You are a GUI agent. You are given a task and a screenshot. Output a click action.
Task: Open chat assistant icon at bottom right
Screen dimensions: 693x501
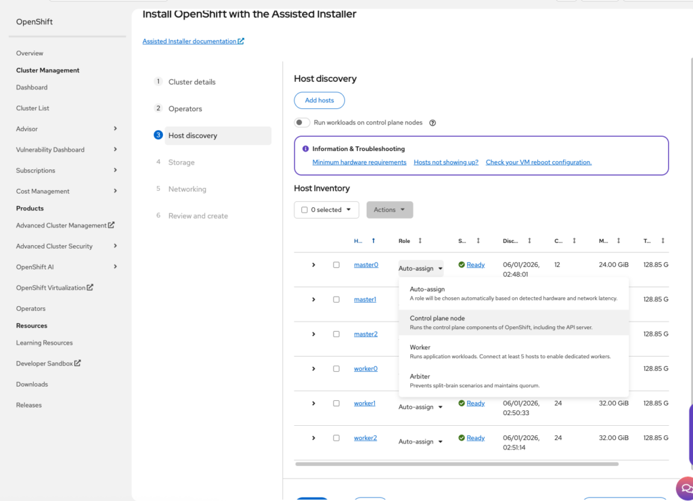tap(684, 488)
